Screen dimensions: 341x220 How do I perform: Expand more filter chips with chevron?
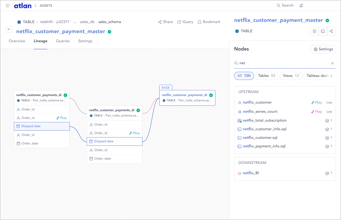point(331,76)
